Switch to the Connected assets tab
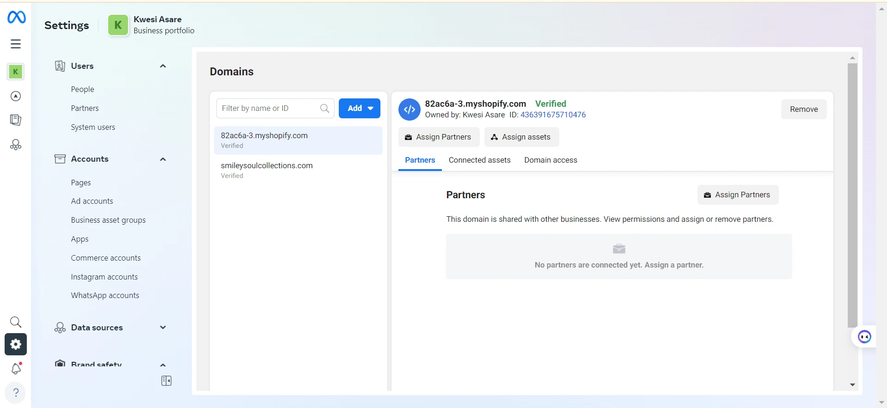The width and height of the screenshot is (887, 408). pyautogui.click(x=480, y=160)
